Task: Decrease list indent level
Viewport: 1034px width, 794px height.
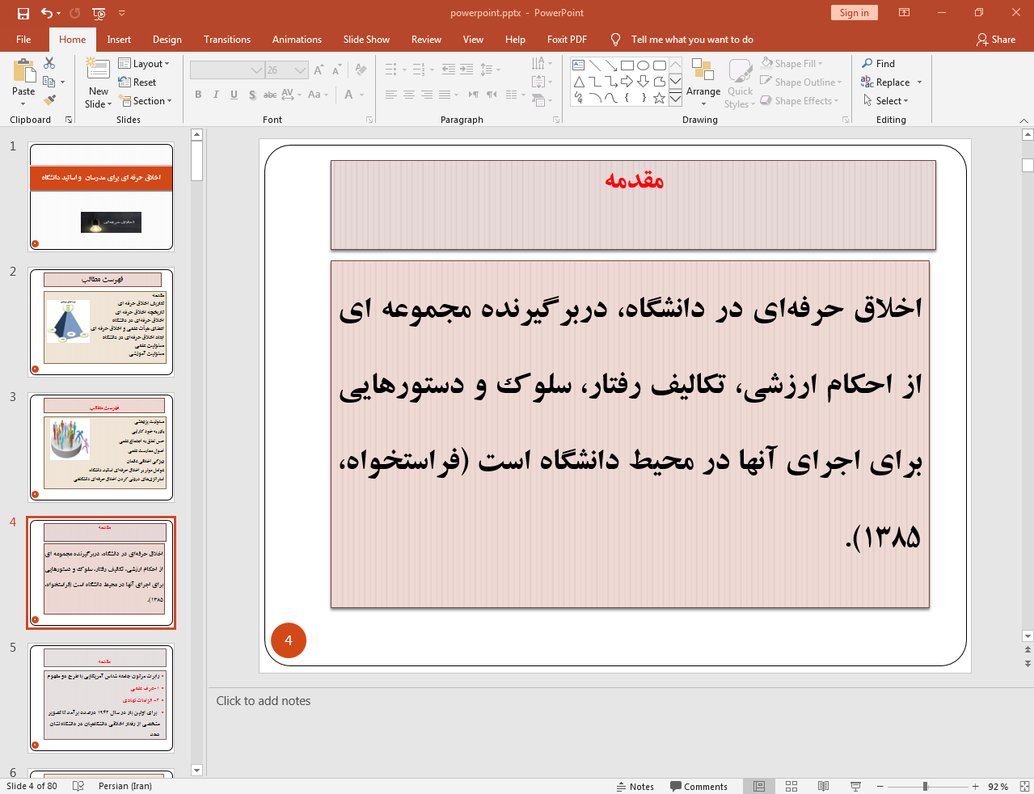Action: (449, 70)
